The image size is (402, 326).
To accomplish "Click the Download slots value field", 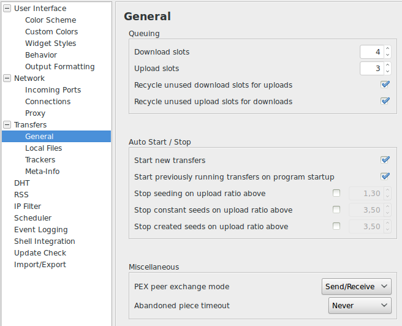I will [x=372, y=51].
